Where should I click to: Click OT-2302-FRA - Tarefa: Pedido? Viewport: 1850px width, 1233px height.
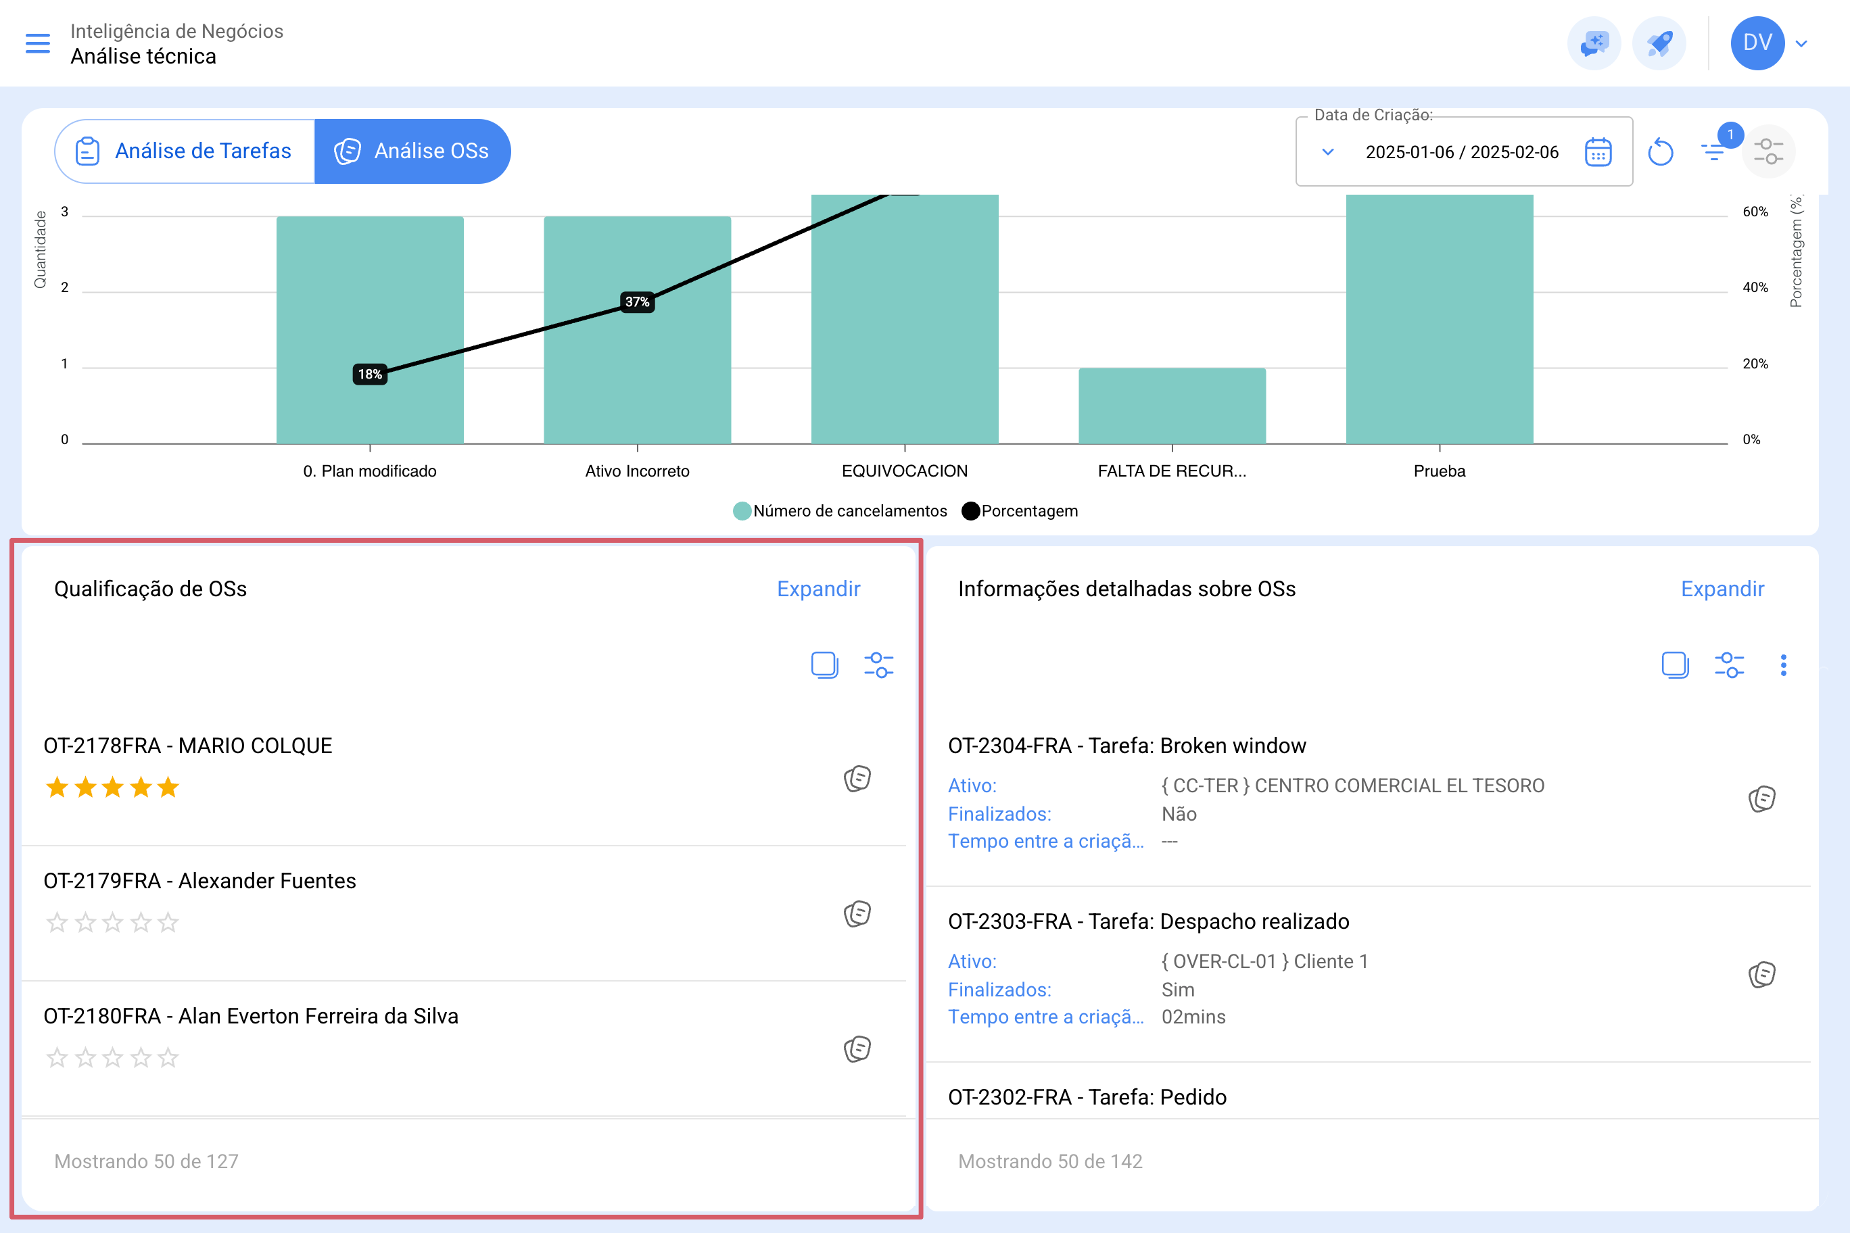pos(1087,1097)
